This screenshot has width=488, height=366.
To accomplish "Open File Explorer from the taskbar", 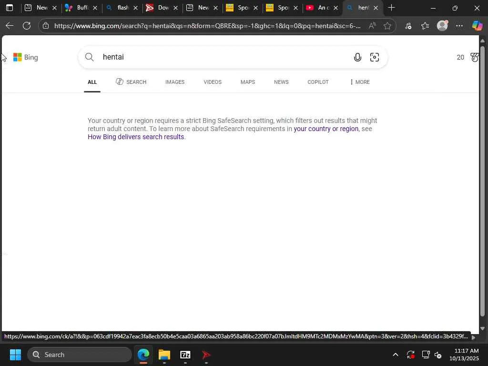I will [x=164, y=355].
